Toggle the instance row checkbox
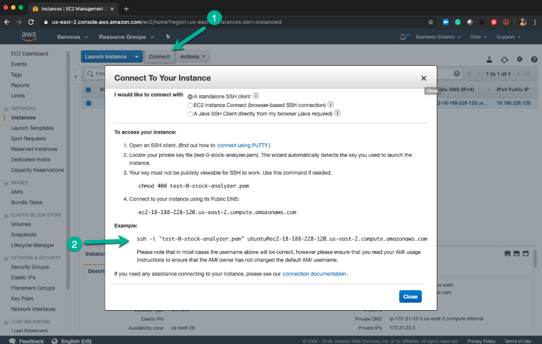Image resolution: width=542 pixels, height=344 pixels. tap(88, 103)
